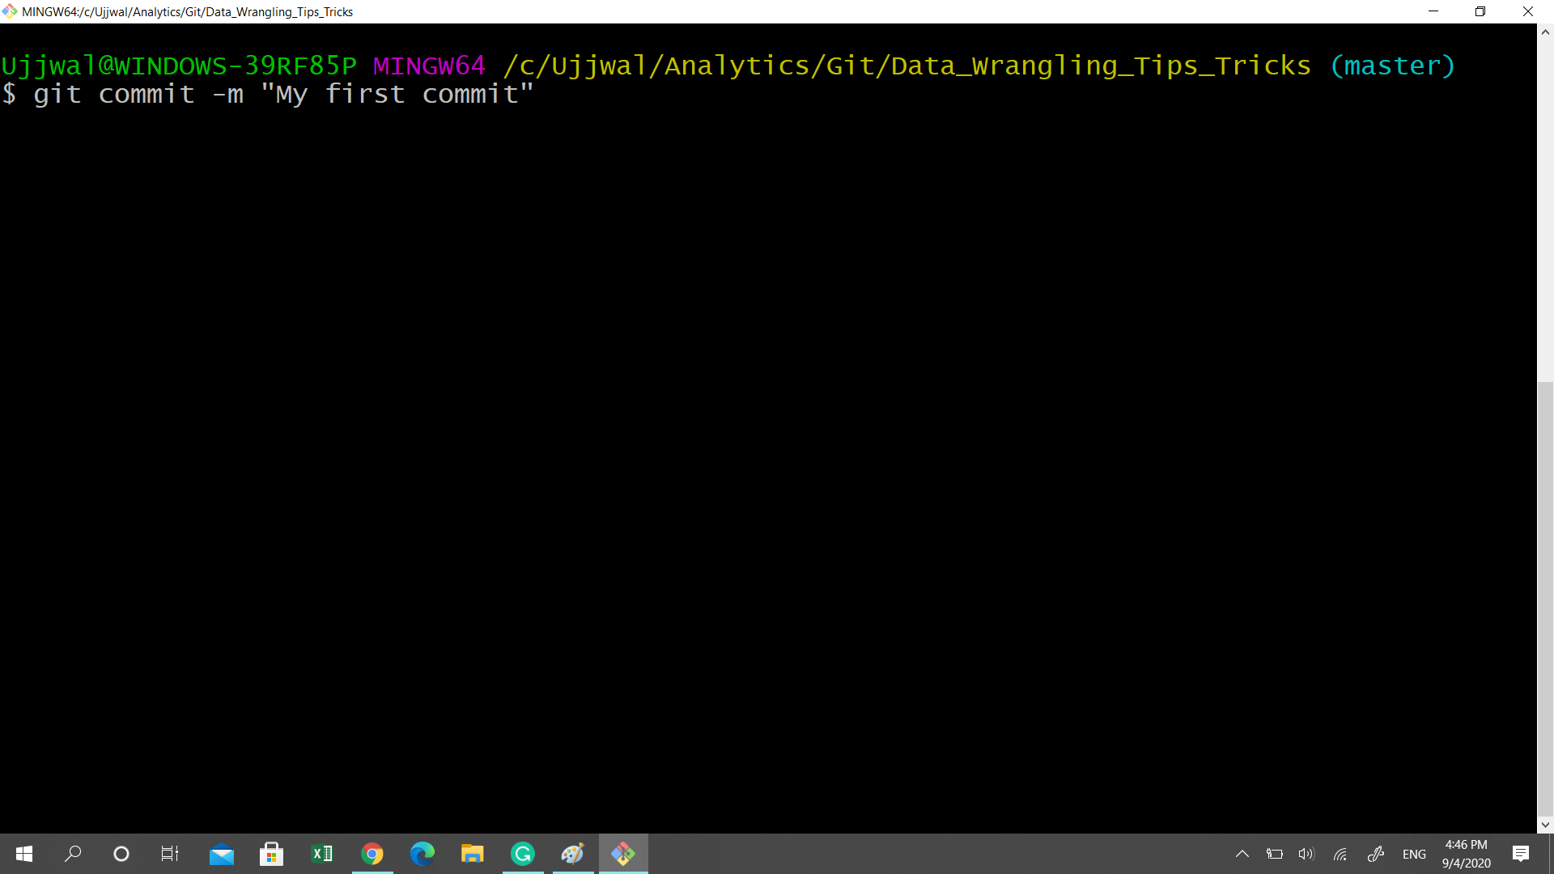Open Microsoft Store from taskbar
The width and height of the screenshot is (1554, 874).
[271, 854]
